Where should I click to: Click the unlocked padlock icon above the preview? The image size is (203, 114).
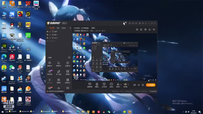(141, 29)
